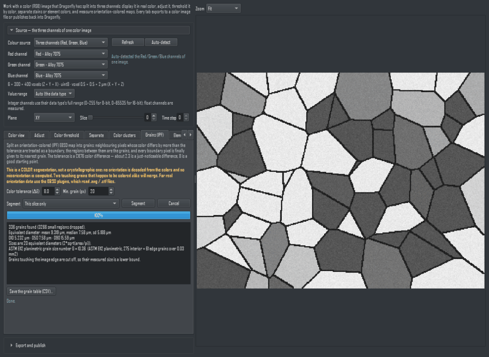The width and height of the screenshot is (489, 357).
Task: Open the Blue channel dropdown
Action: click(x=71, y=75)
